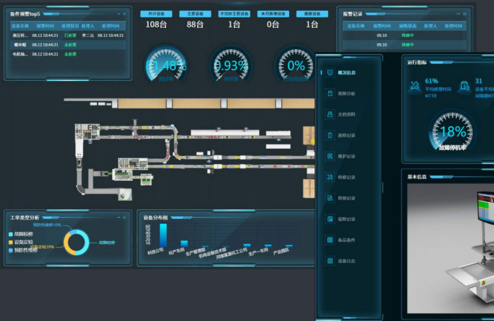
Task: Switch to 故障分析 menu item
Action: 346,93
